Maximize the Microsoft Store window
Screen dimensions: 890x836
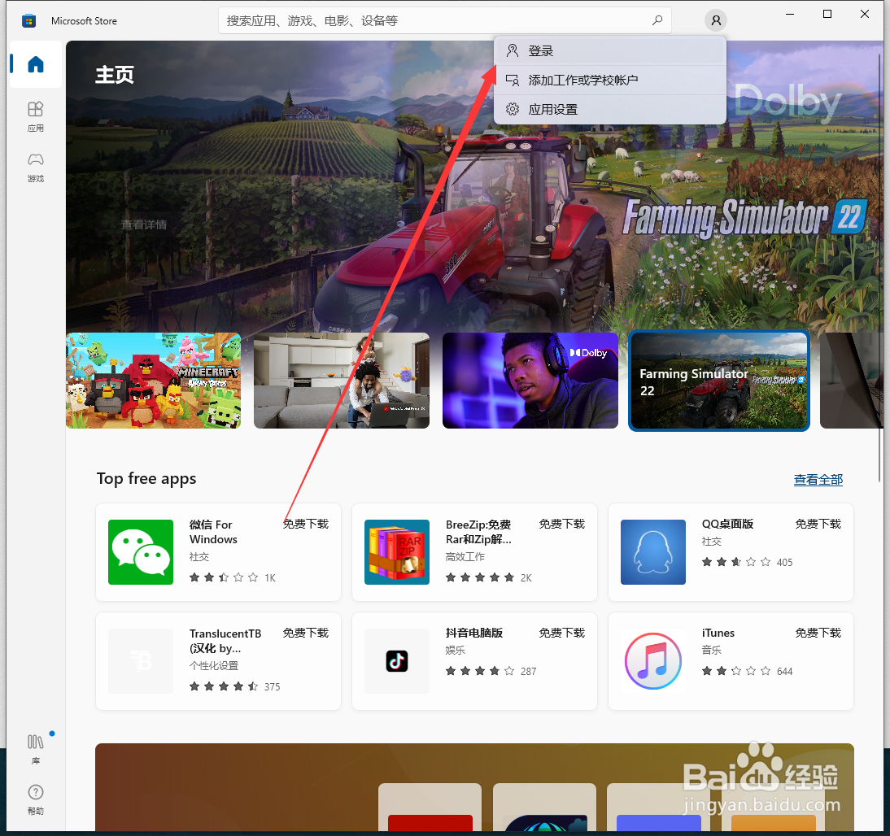click(827, 14)
